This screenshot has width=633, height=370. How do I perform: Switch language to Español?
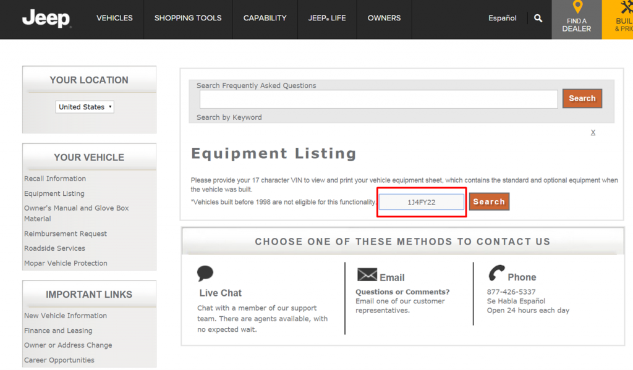[x=502, y=18]
